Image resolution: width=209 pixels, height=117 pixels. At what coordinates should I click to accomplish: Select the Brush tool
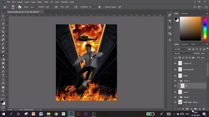click(x=3, y=44)
